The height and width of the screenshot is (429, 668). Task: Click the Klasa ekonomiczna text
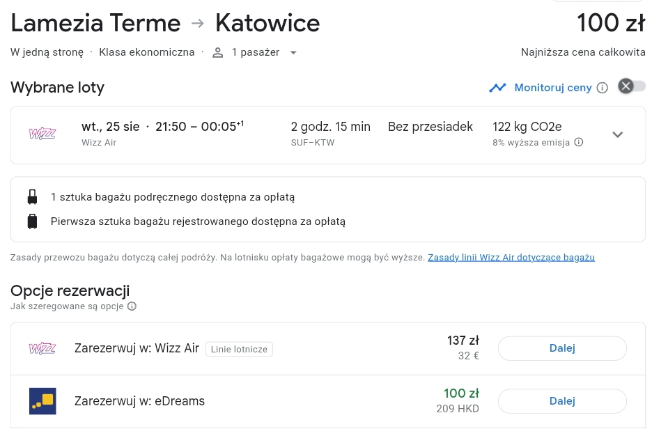(x=146, y=52)
